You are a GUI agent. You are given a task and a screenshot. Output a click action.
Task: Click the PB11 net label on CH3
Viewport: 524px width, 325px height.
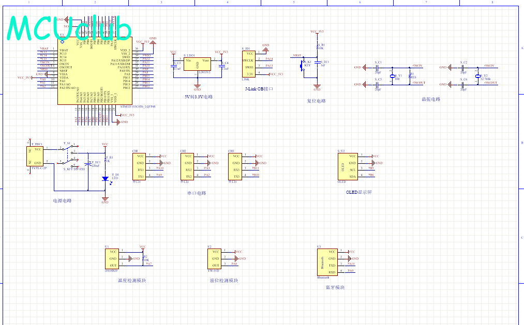pos(256,168)
